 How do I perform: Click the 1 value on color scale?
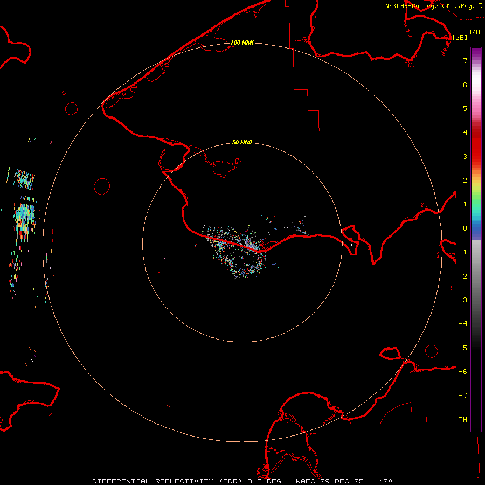point(465,204)
